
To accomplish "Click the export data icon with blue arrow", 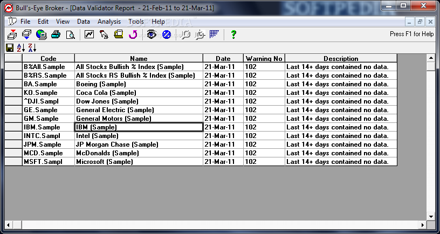I will [x=26, y=35].
